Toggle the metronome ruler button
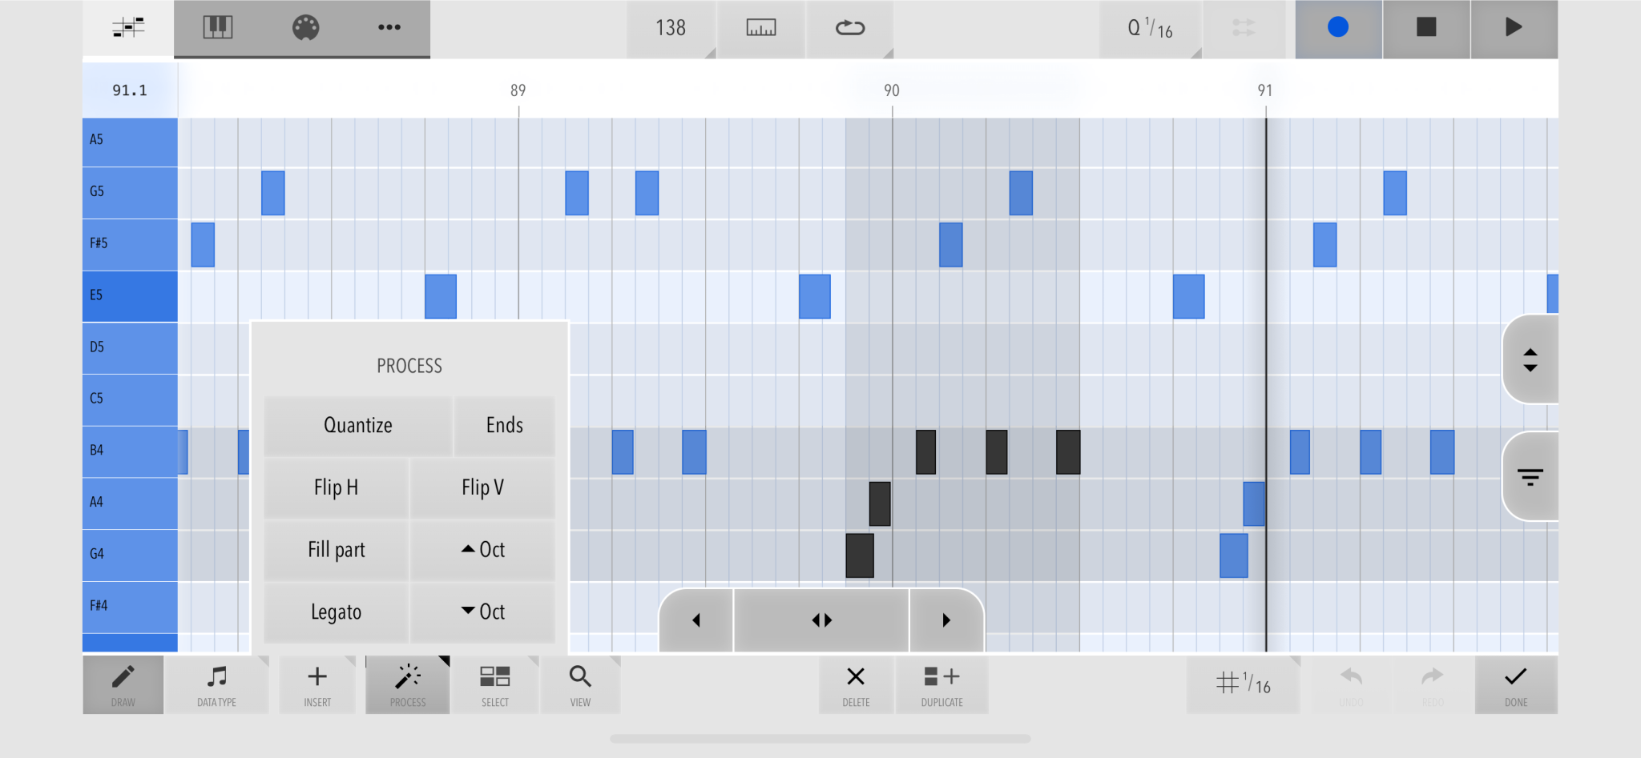The height and width of the screenshot is (758, 1641). (x=760, y=28)
